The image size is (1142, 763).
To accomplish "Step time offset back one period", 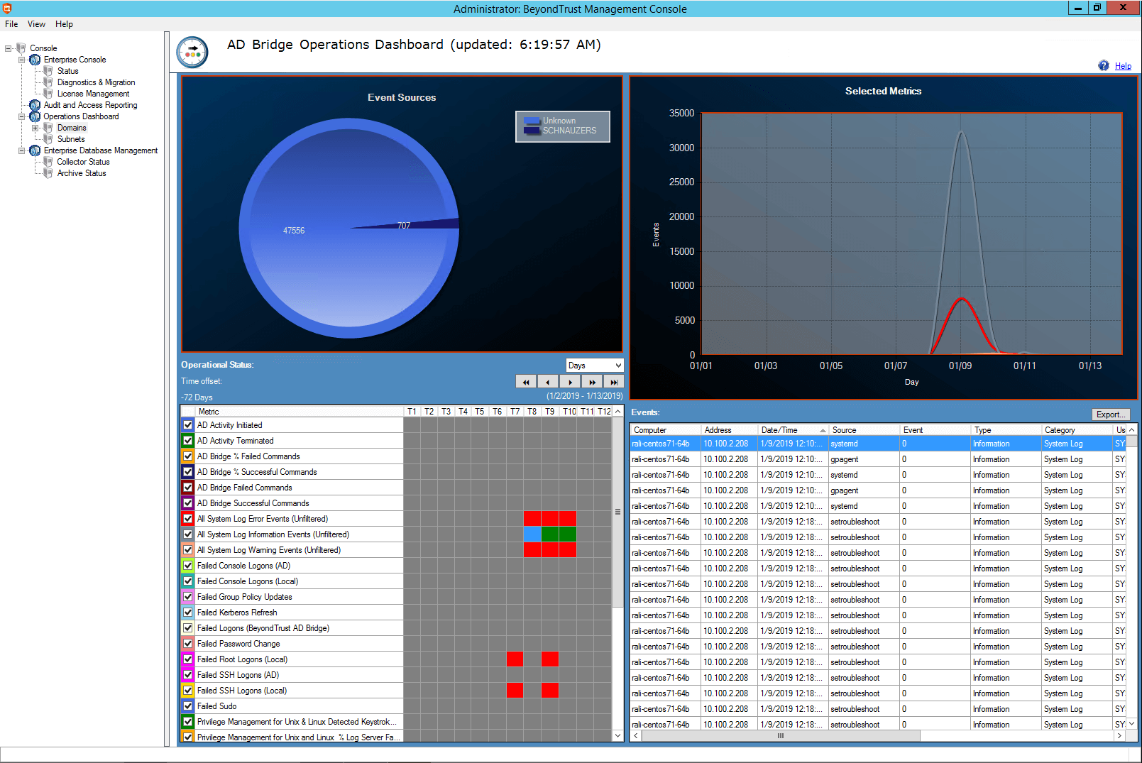I will coord(548,382).
